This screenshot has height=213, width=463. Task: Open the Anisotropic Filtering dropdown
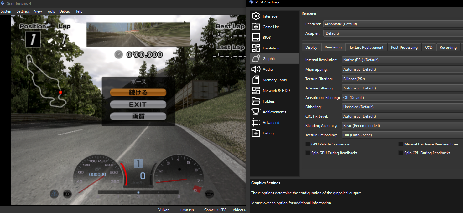pos(402,98)
